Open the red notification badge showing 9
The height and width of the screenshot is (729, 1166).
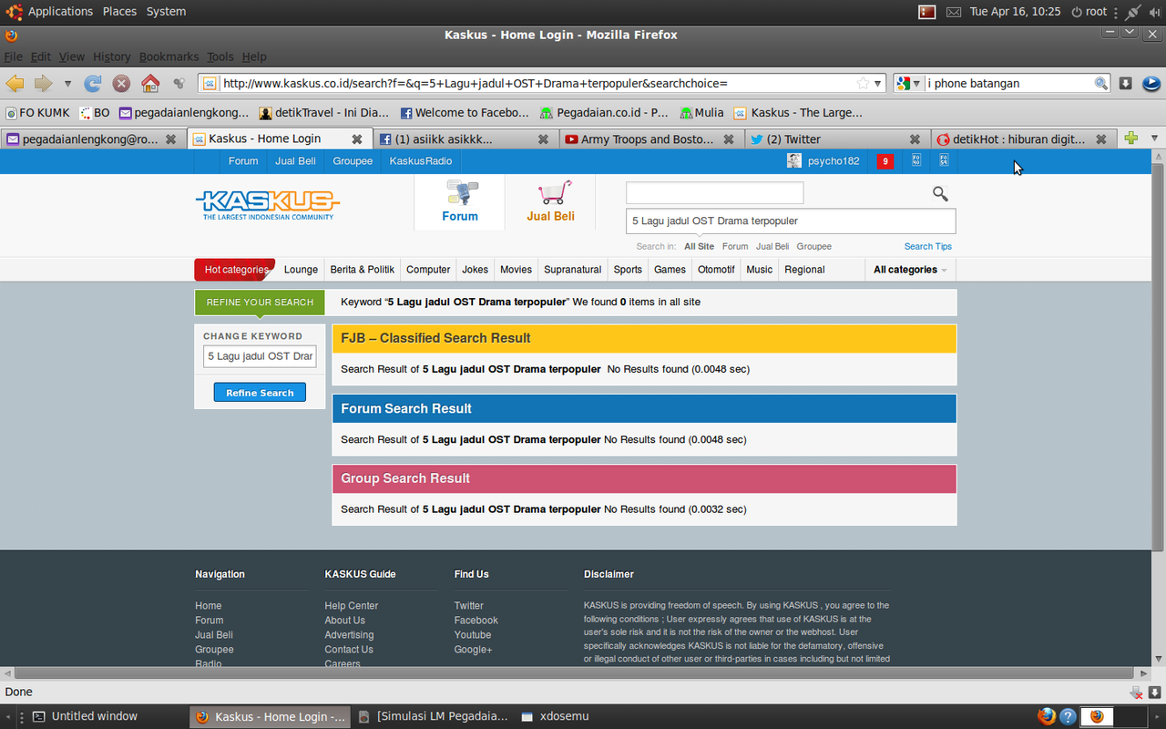click(x=885, y=161)
